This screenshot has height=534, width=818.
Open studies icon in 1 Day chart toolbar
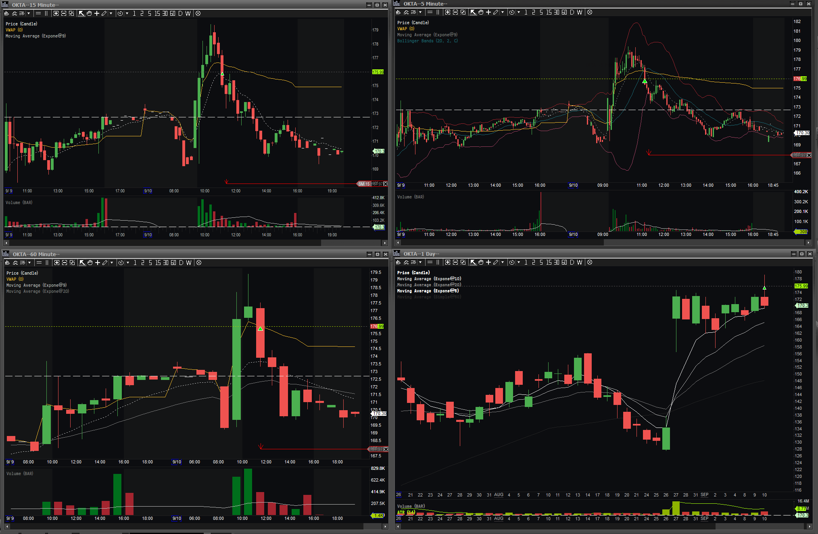pos(406,262)
